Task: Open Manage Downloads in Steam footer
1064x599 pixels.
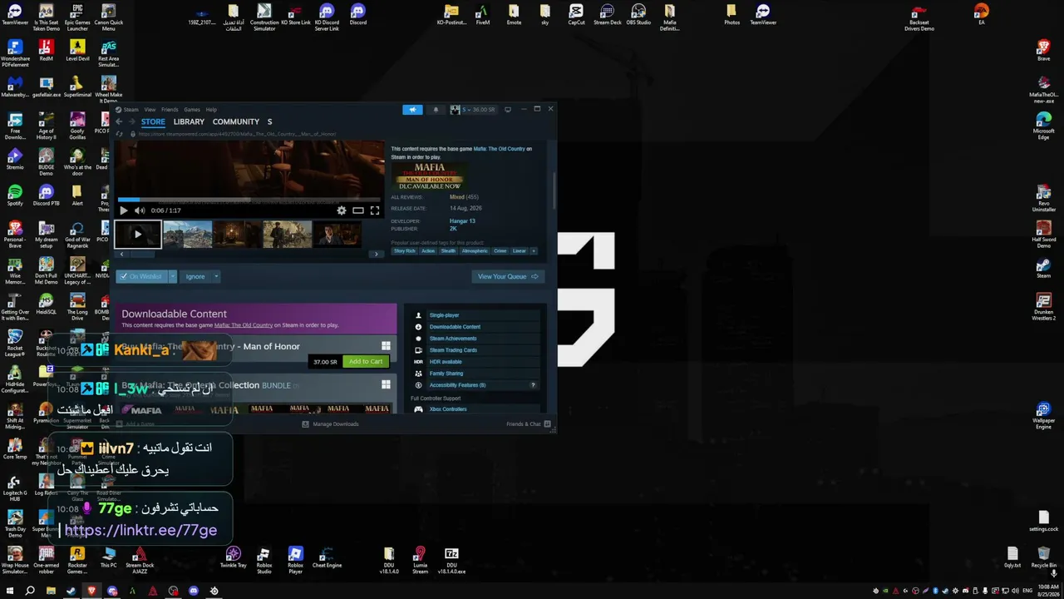Action: pyautogui.click(x=331, y=424)
